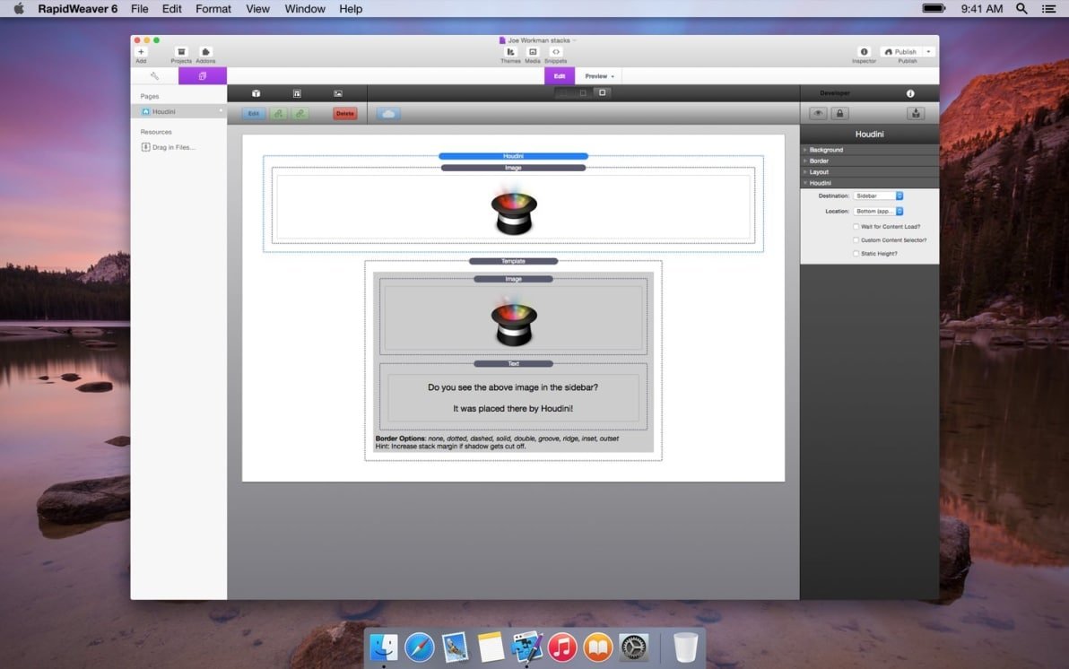Open the Format menu
This screenshot has height=669, width=1069.
pyautogui.click(x=213, y=9)
